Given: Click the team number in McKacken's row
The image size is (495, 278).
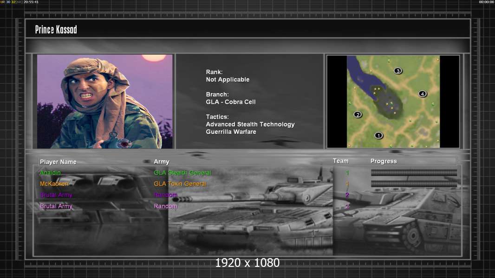Looking at the screenshot, I should click(347, 183).
